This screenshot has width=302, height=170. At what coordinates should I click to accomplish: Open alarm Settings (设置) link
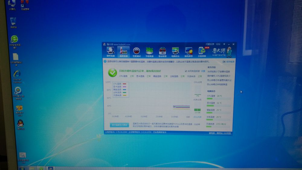[203, 71]
